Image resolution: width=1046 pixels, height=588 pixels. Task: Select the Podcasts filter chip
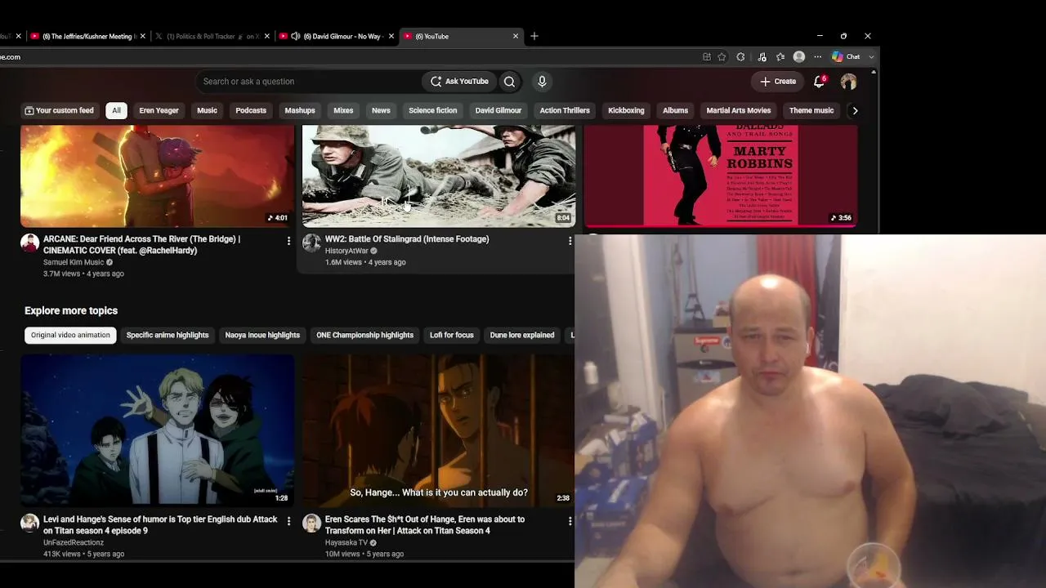pyautogui.click(x=251, y=110)
